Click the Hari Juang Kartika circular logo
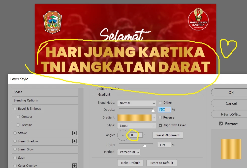This screenshot has width=247, height=168. click(x=198, y=19)
